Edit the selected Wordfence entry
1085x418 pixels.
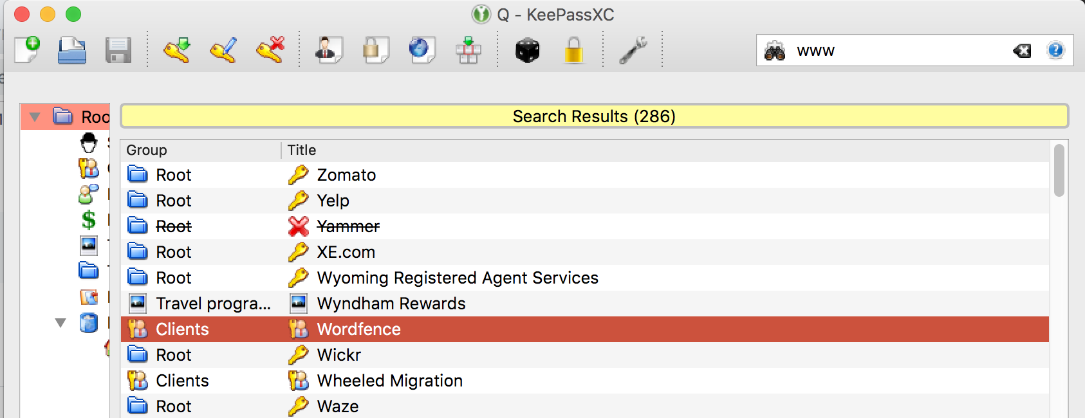click(225, 50)
